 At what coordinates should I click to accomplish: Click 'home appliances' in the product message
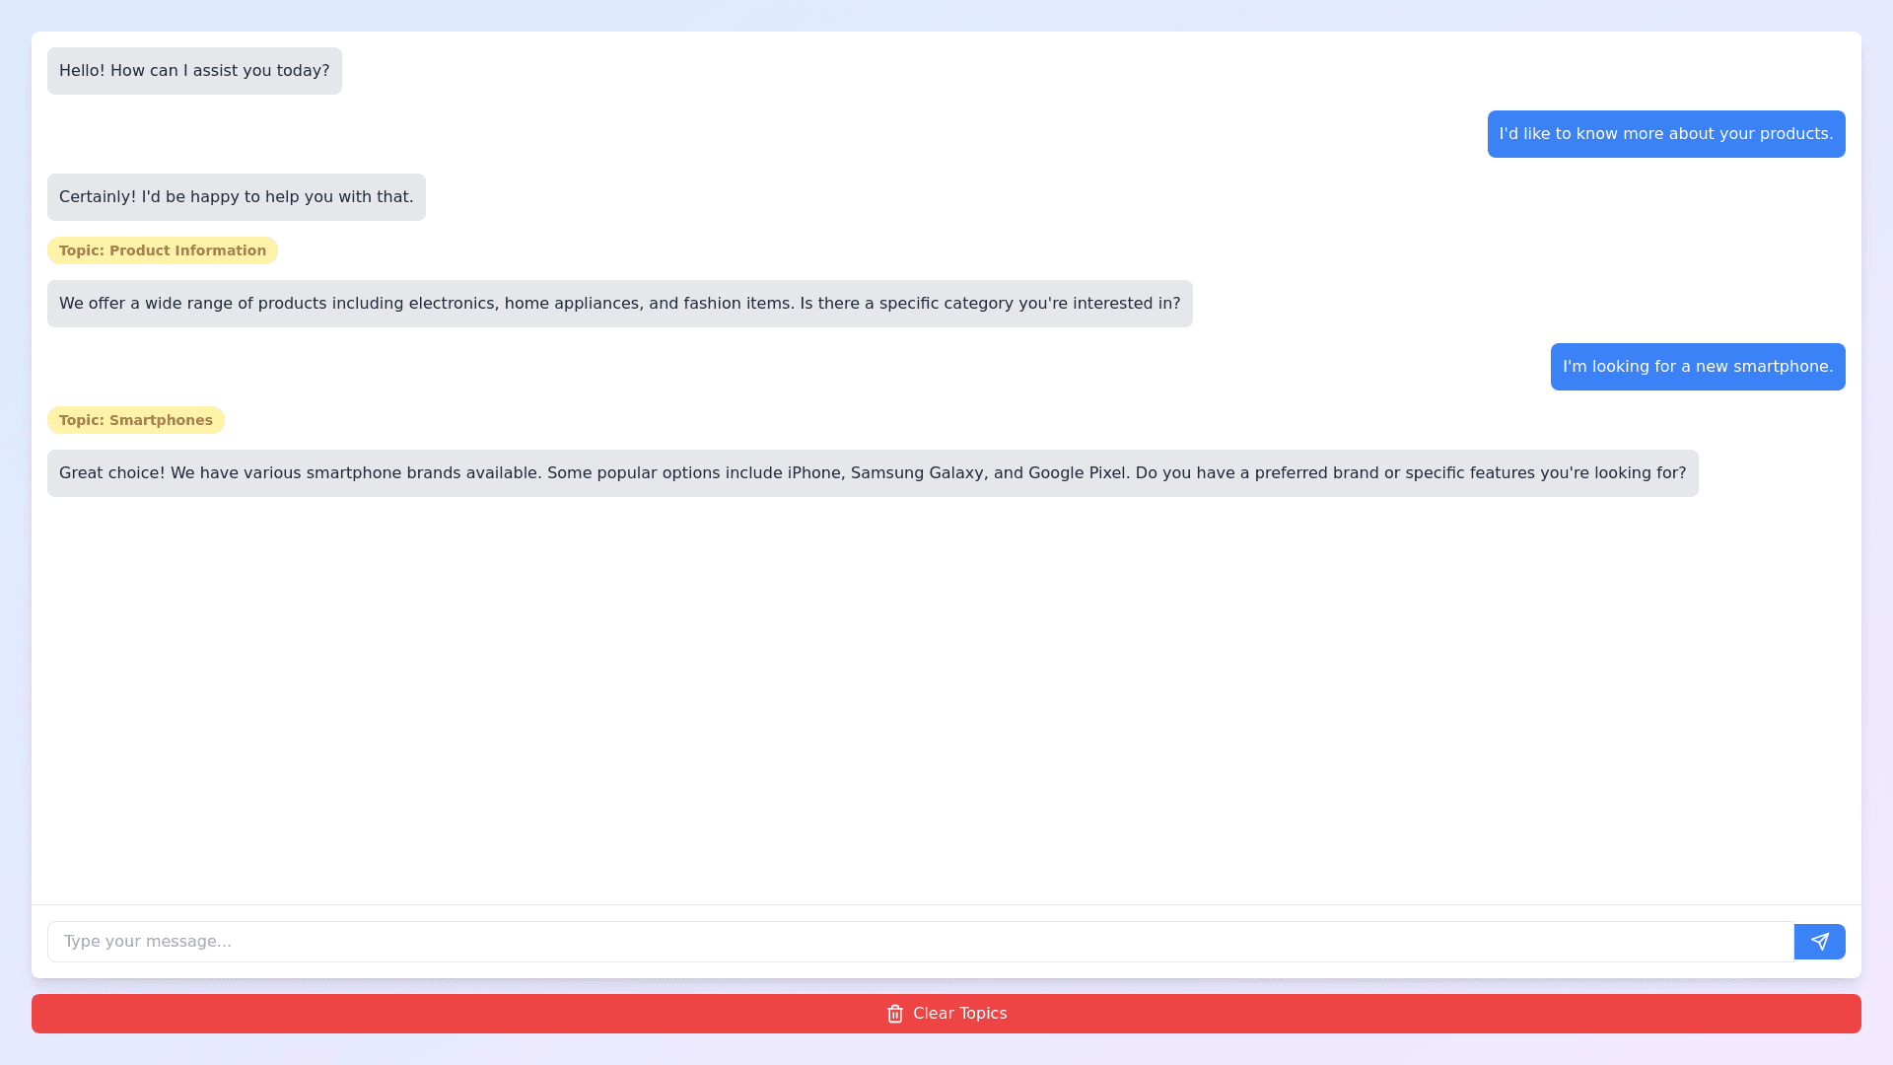pyautogui.click(x=571, y=304)
